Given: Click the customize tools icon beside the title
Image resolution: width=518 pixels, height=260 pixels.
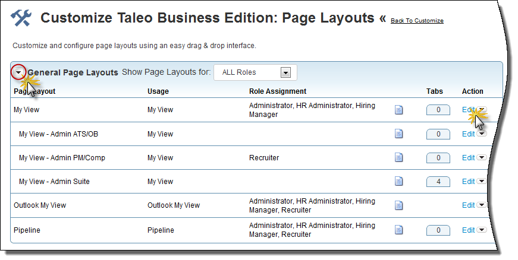Looking at the screenshot, I should click(21, 18).
